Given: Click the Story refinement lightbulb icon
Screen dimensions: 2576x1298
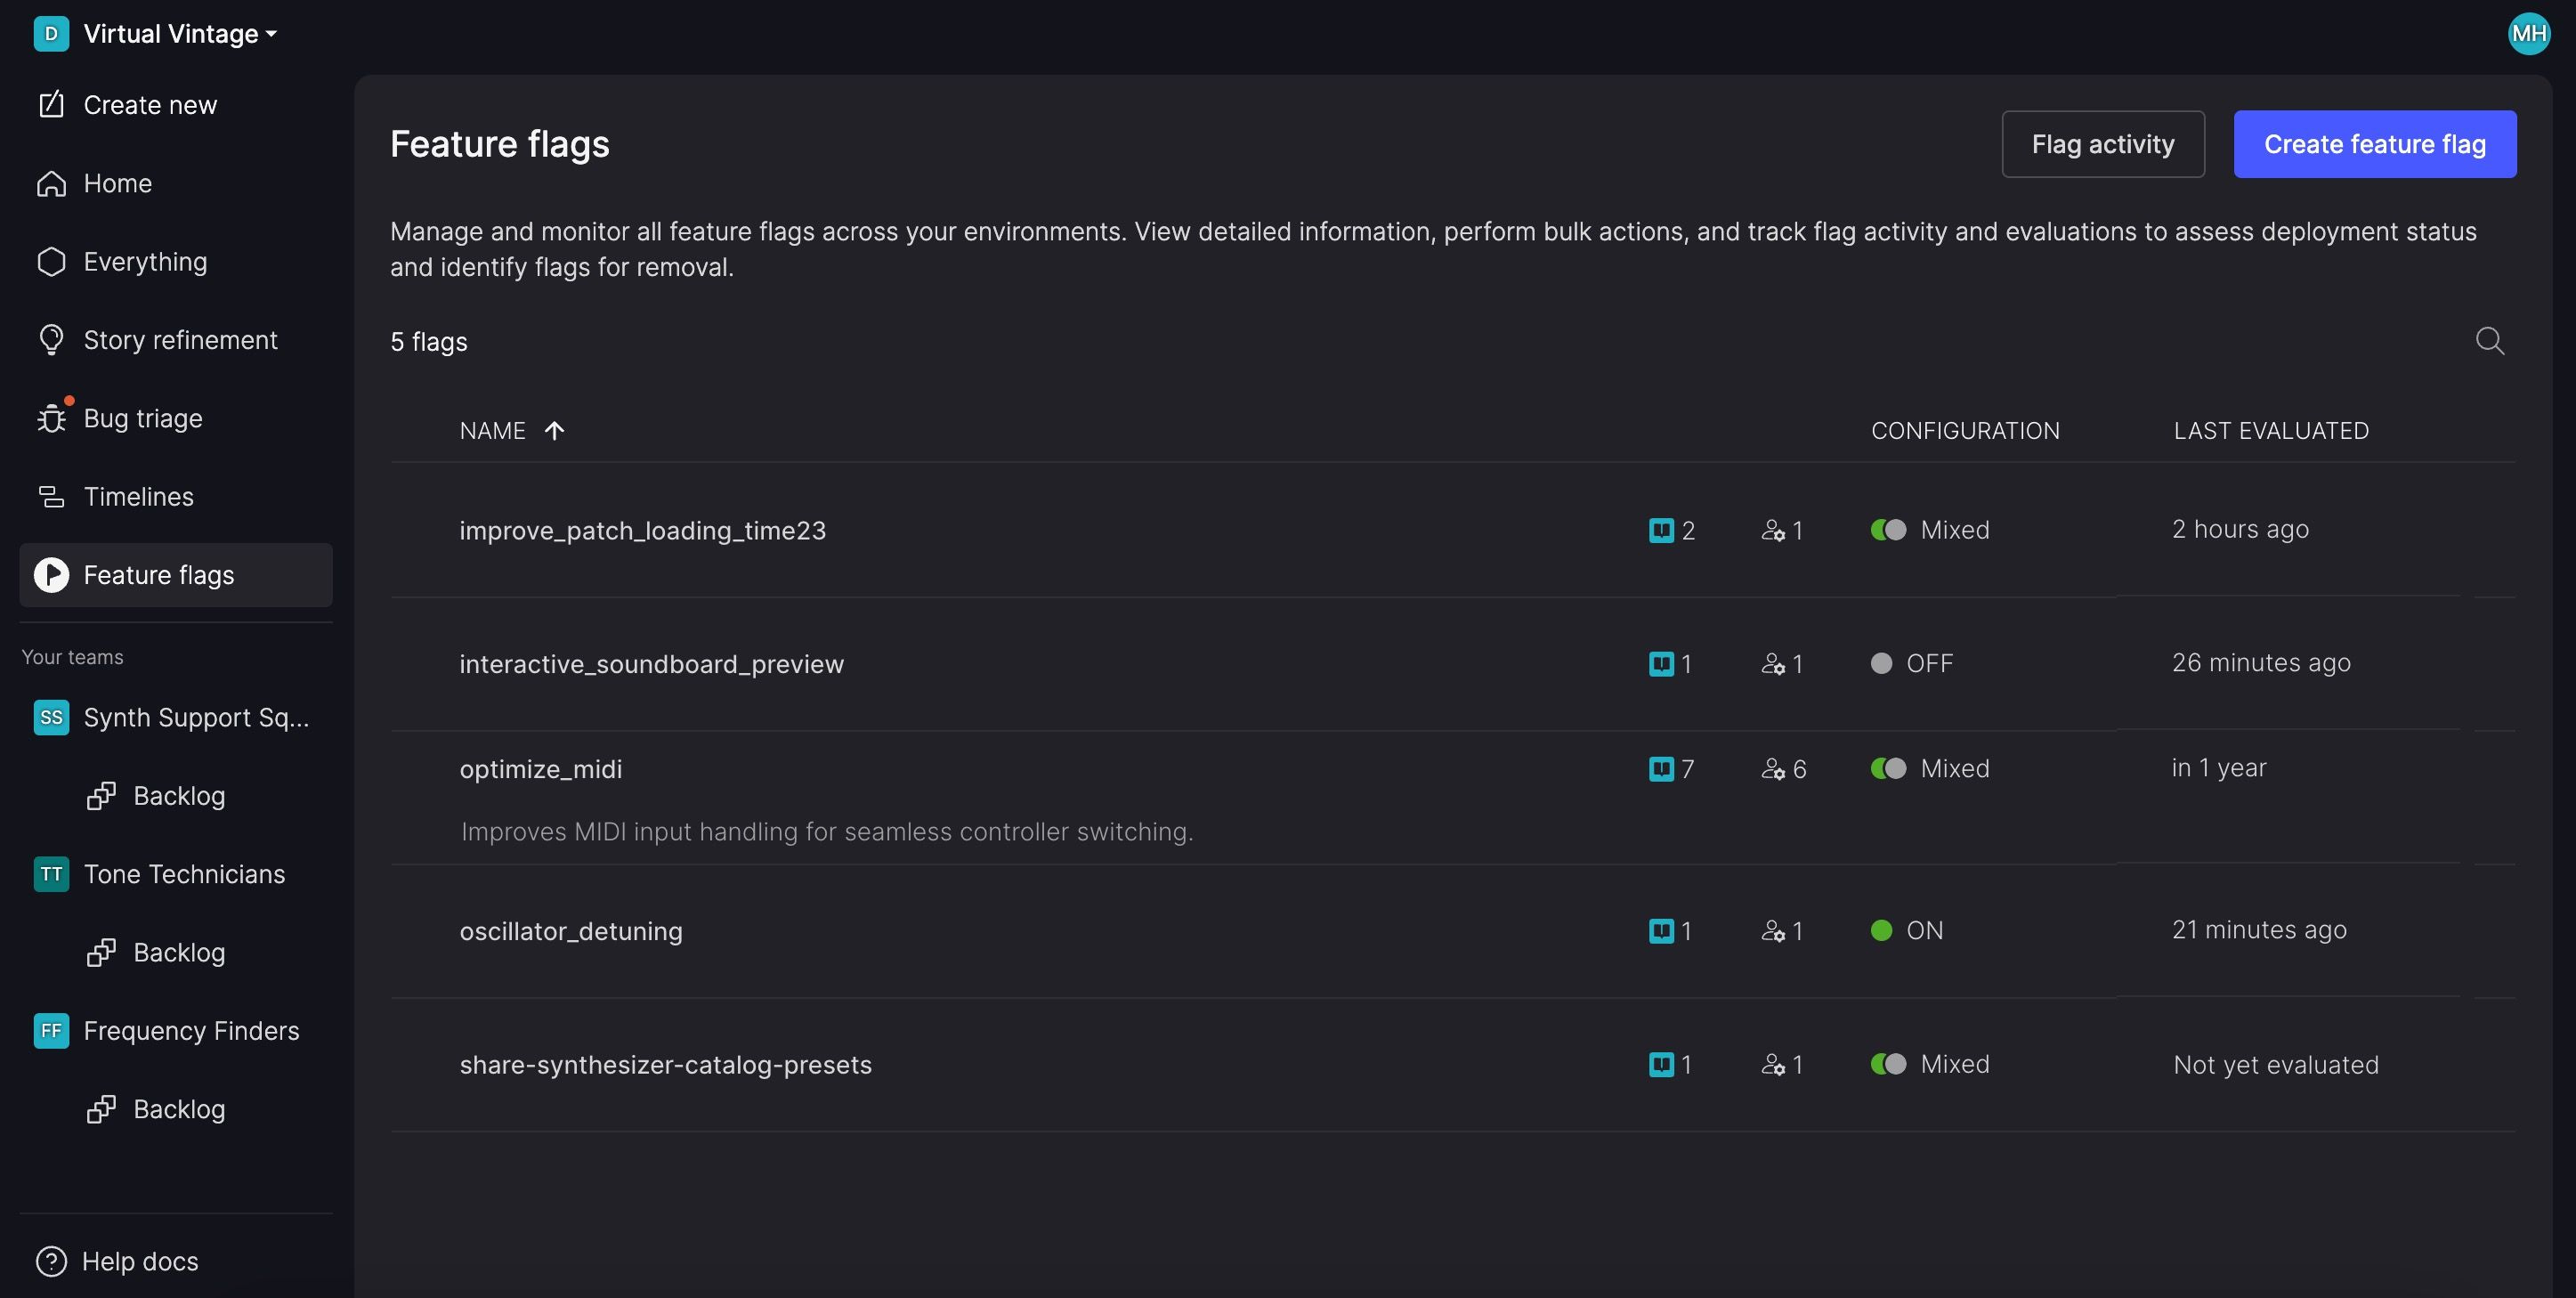Looking at the screenshot, I should point(51,340).
